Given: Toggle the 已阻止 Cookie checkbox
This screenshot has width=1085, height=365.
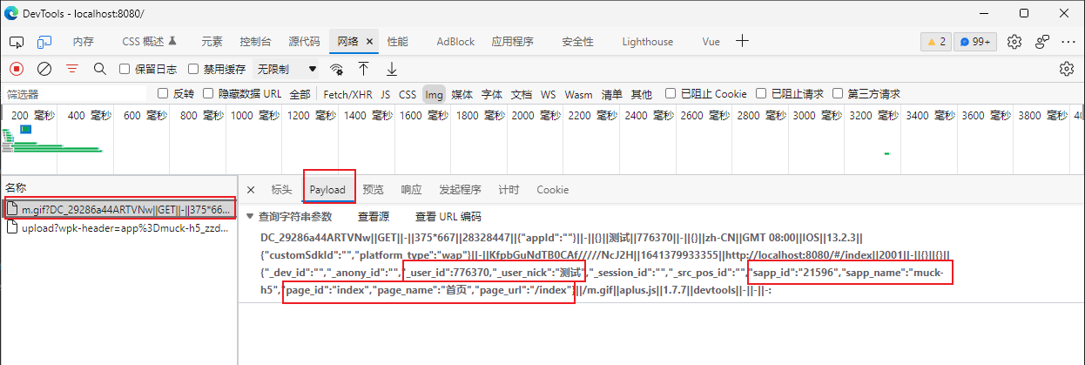Looking at the screenshot, I should [671, 93].
